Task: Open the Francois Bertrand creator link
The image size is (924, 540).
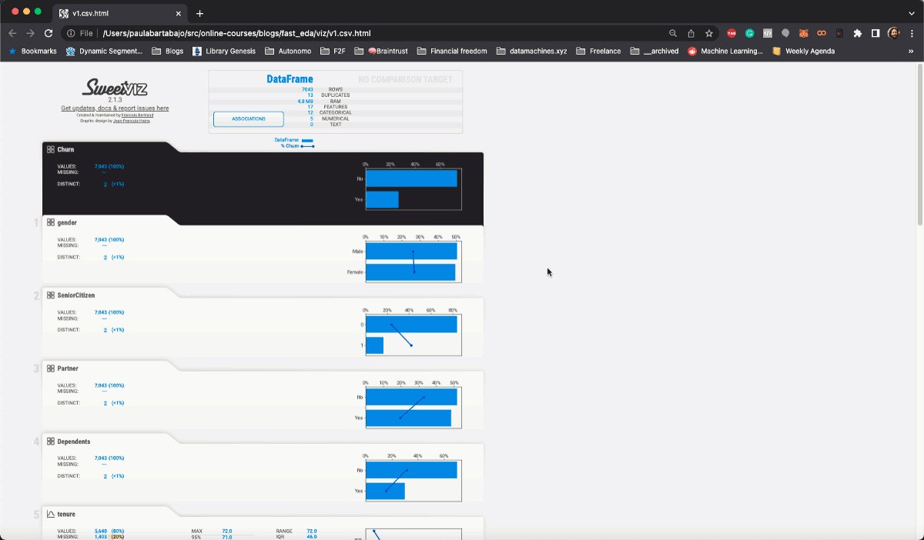Action: tap(137, 115)
